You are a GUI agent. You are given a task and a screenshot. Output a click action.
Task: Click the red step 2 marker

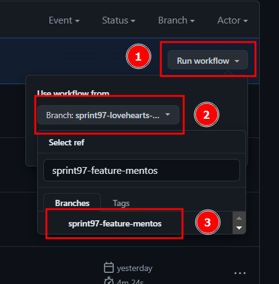[x=207, y=114]
